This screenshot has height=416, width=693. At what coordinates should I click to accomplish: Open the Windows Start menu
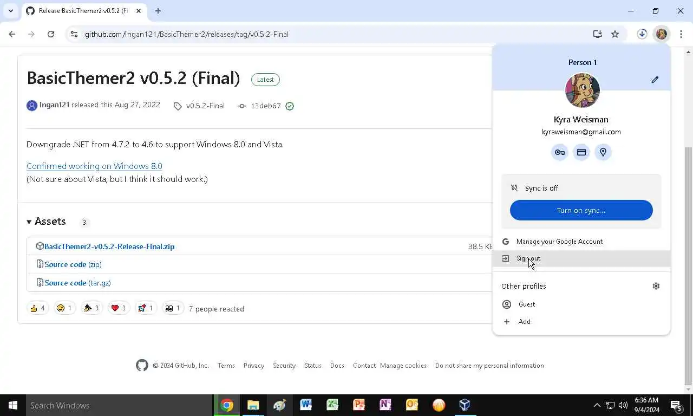click(13, 405)
